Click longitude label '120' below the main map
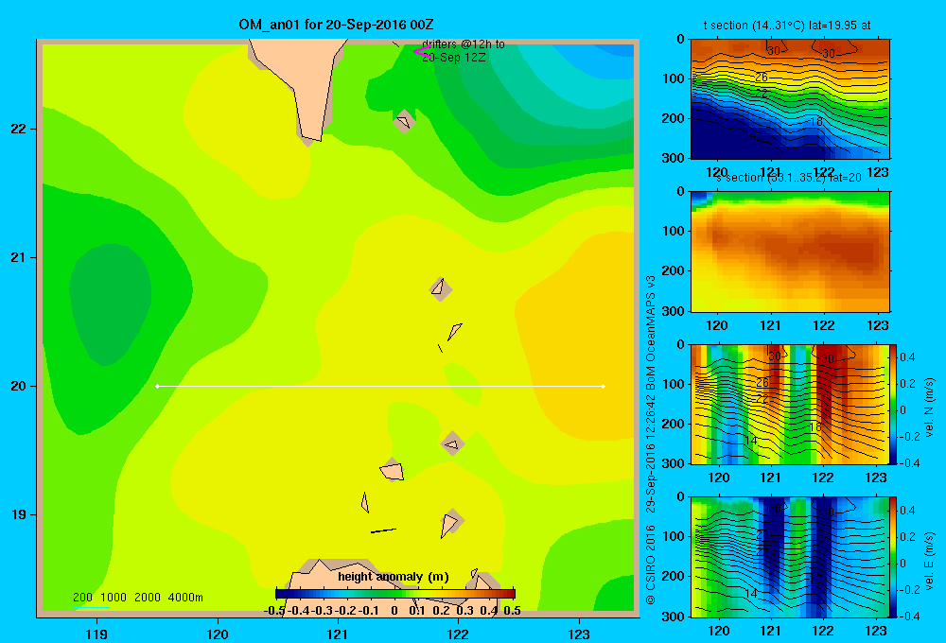The image size is (946, 643). (218, 634)
